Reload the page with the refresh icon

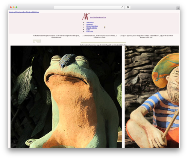tap(122, 7)
